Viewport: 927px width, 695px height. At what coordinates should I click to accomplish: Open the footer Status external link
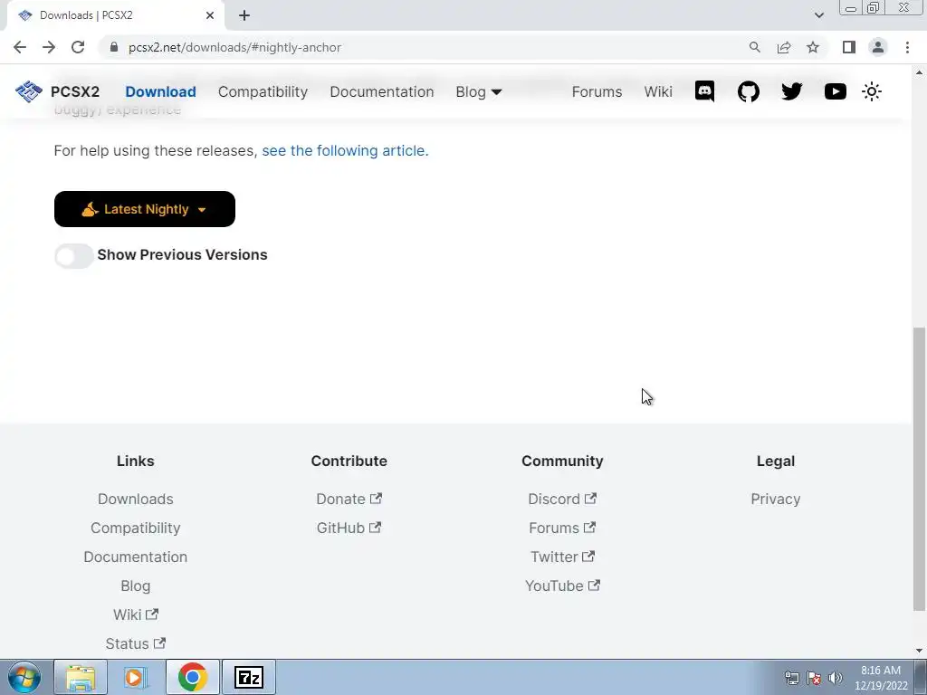136,643
